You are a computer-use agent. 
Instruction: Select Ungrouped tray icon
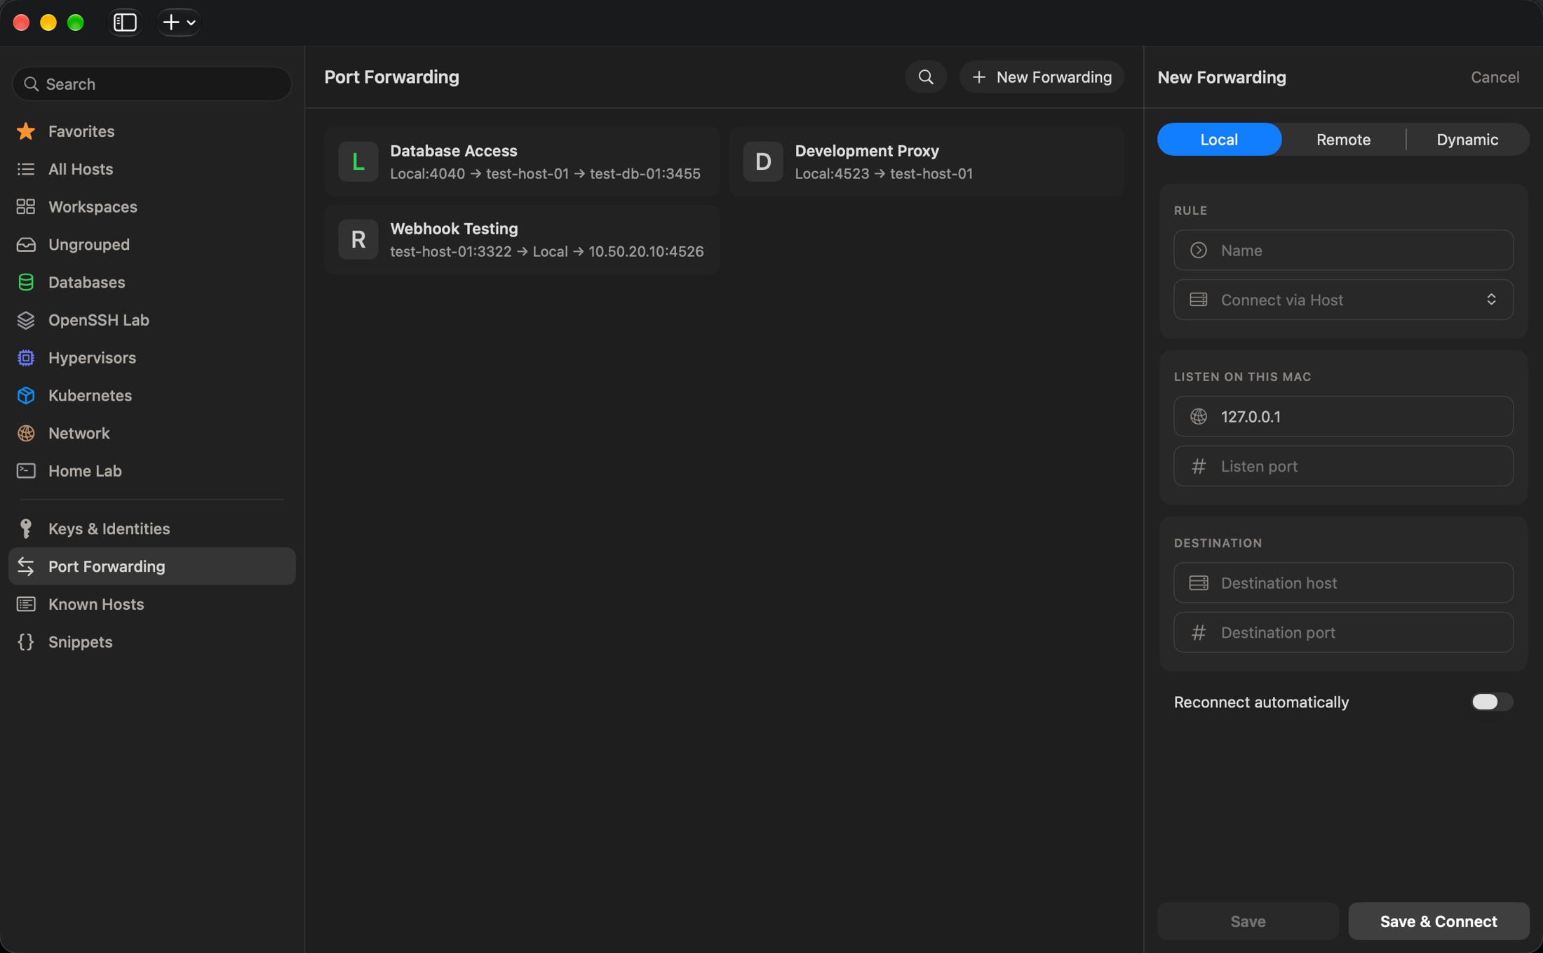coord(26,245)
